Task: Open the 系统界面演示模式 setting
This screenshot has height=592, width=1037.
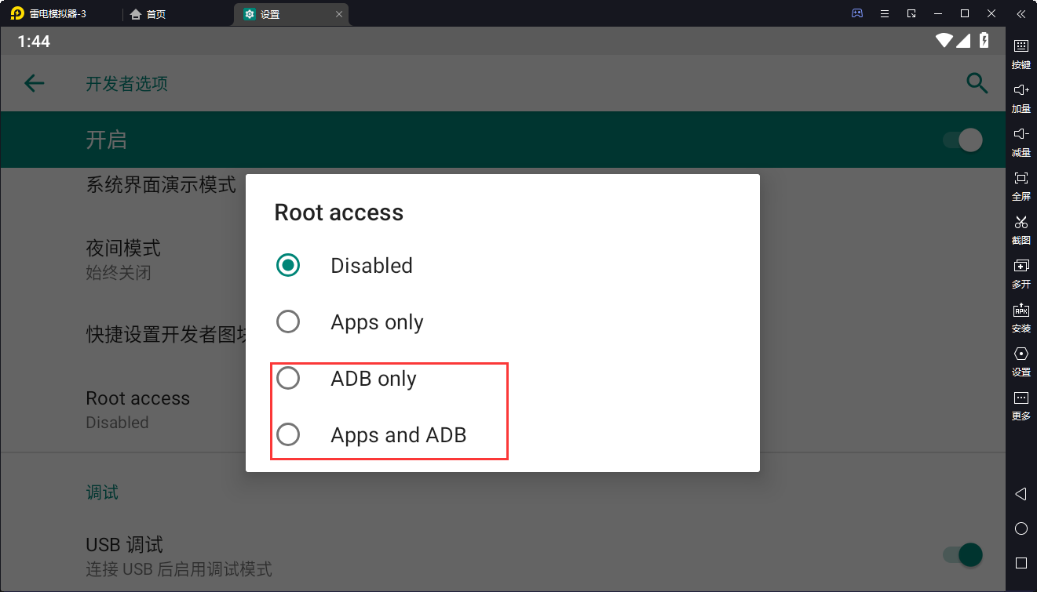Action: point(160,185)
